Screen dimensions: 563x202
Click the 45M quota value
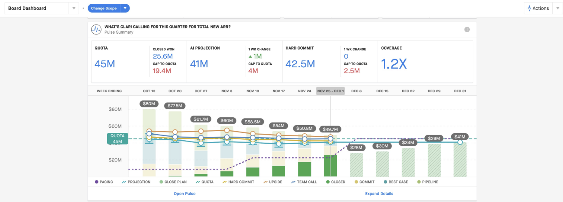105,64
